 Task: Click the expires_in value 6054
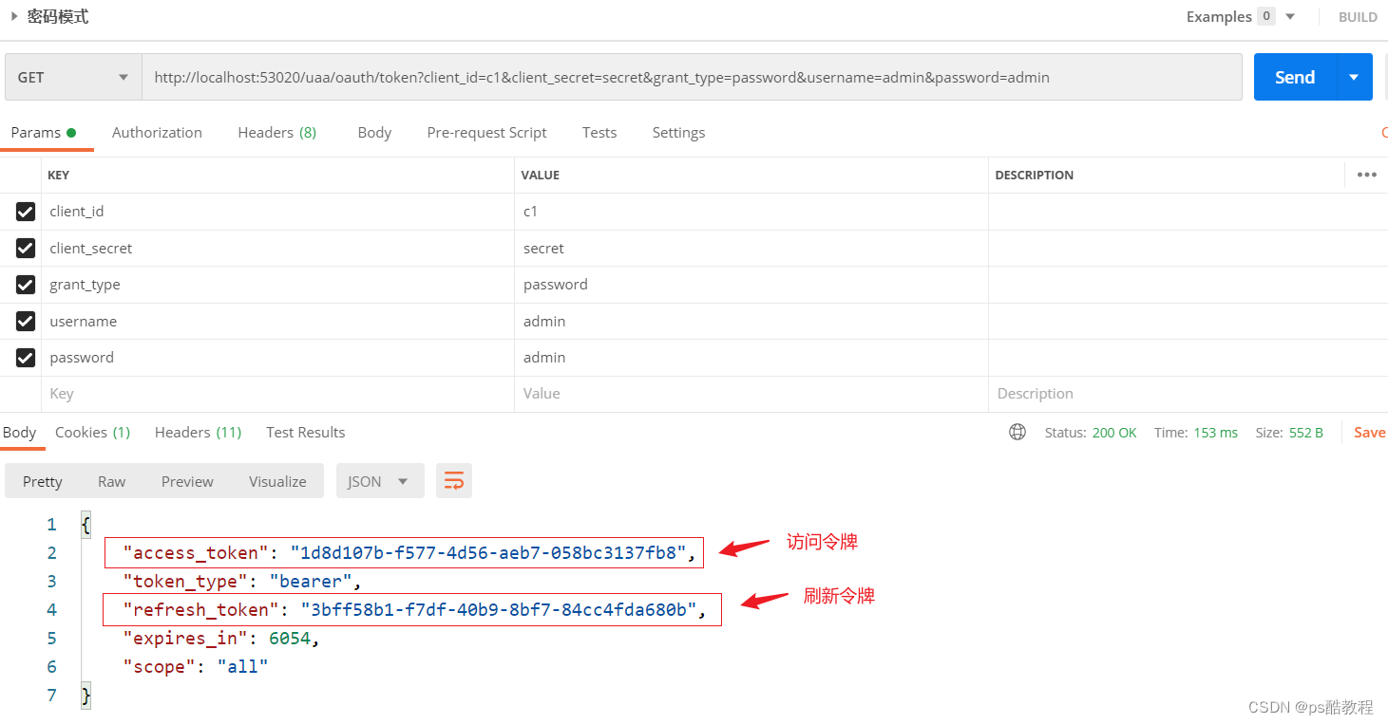(290, 639)
